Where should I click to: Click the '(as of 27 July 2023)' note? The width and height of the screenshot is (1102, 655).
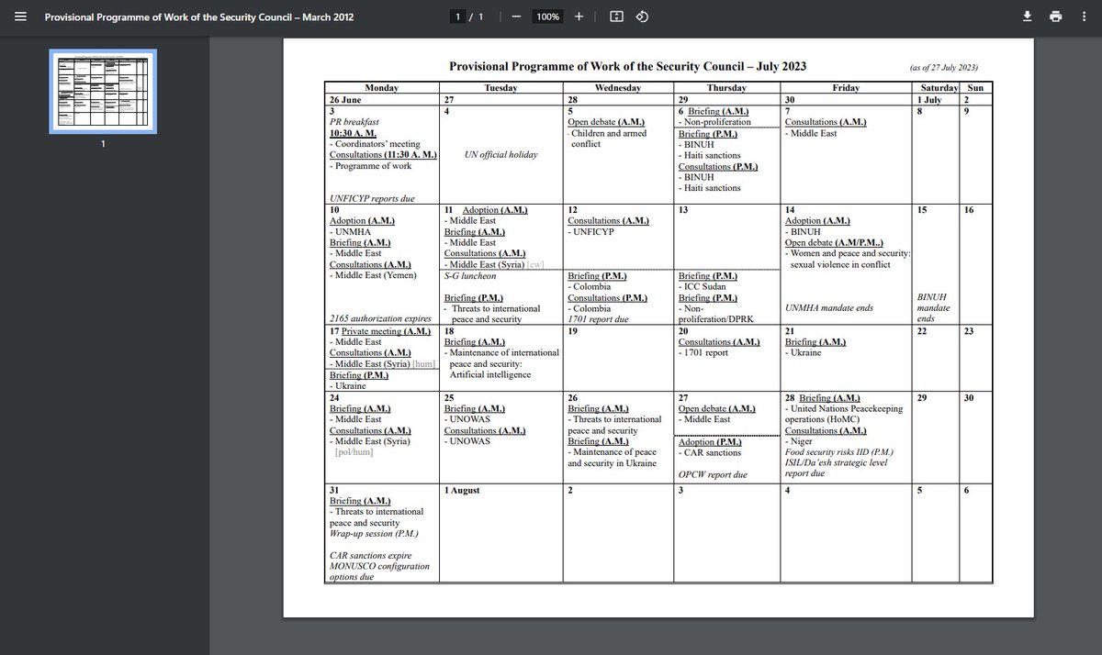coord(943,68)
